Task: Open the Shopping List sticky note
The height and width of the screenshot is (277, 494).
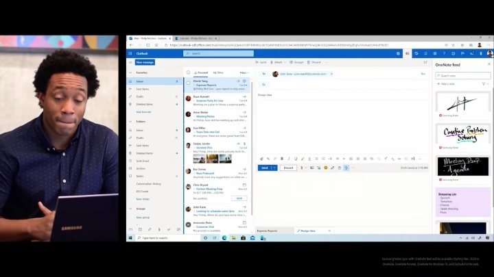Action: pyautogui.click(x=463, y=202)
